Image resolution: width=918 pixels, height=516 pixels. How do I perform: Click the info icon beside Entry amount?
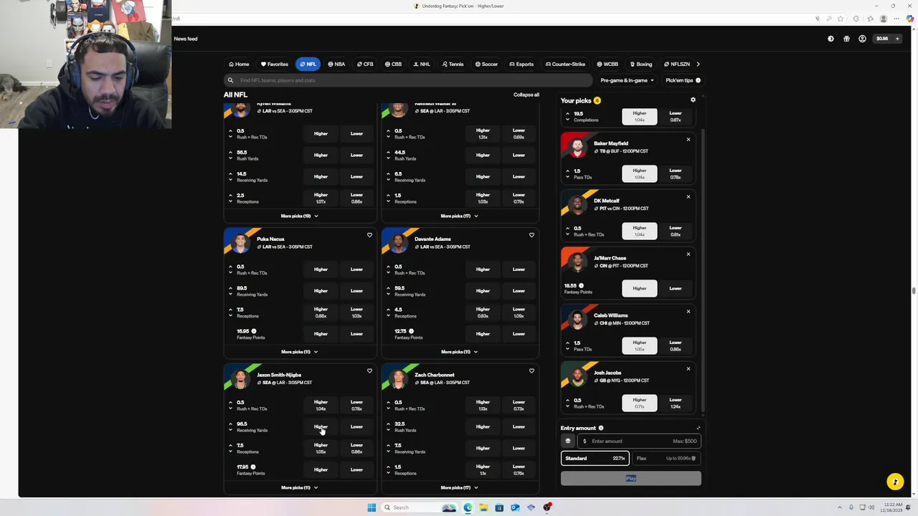click(601, 428)
